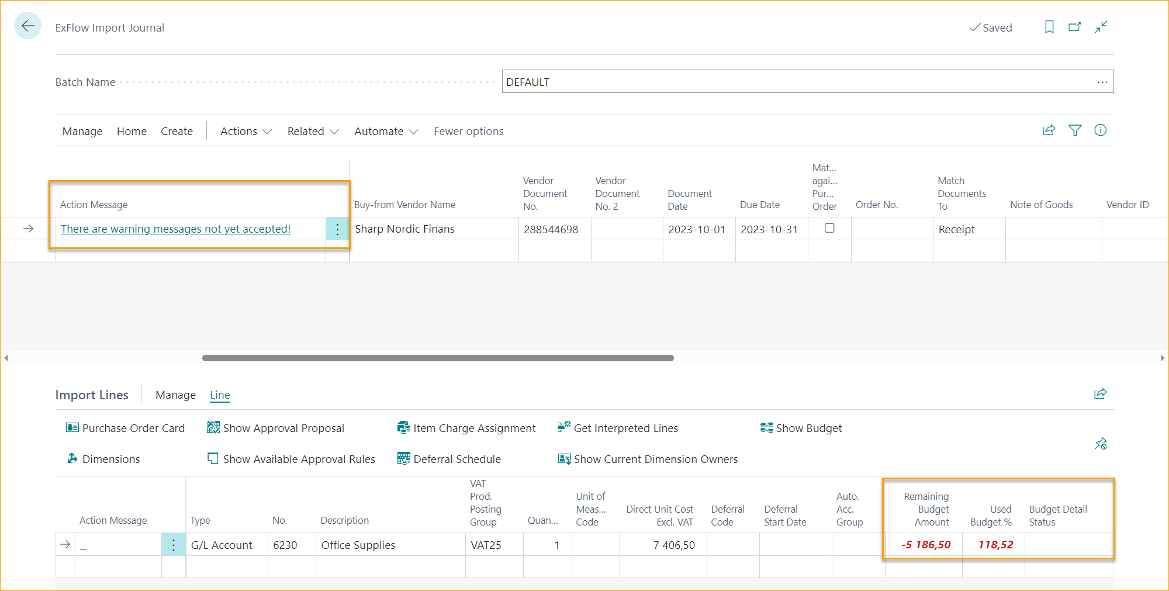Screen dimensions: 1169x591
Task: Open the Manage menu above the journal
Action: (x=82, y=131)
